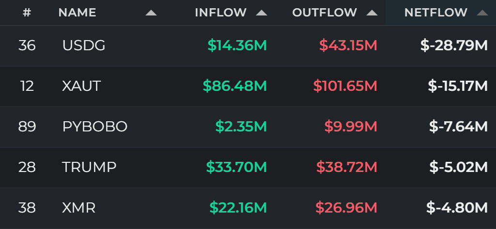The height and width of the screenshot is (229, 496).
Task: Open the PYBOBO token name
Action: pos(95,127)
